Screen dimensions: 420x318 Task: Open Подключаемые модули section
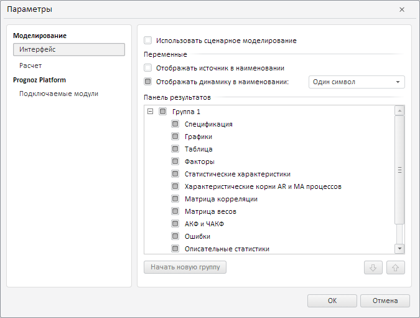point(58,94)
